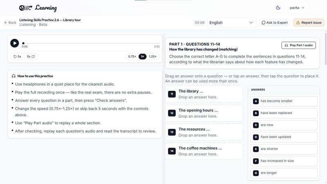Click the QEEC Learning logo
The width and height of the screenshot is (327, 184).
38,8
